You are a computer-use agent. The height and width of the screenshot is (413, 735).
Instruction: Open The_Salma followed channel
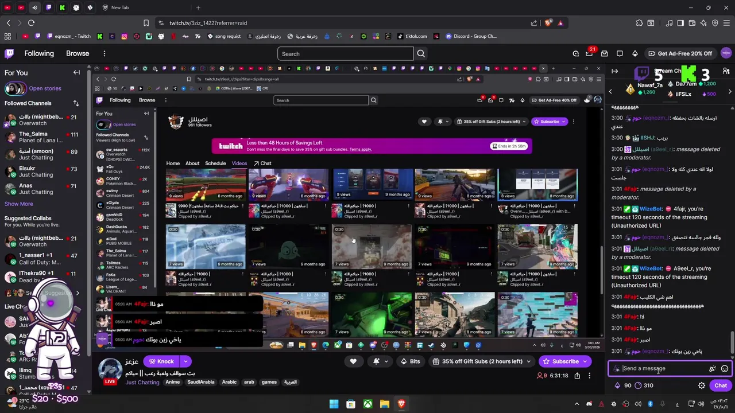41,137
